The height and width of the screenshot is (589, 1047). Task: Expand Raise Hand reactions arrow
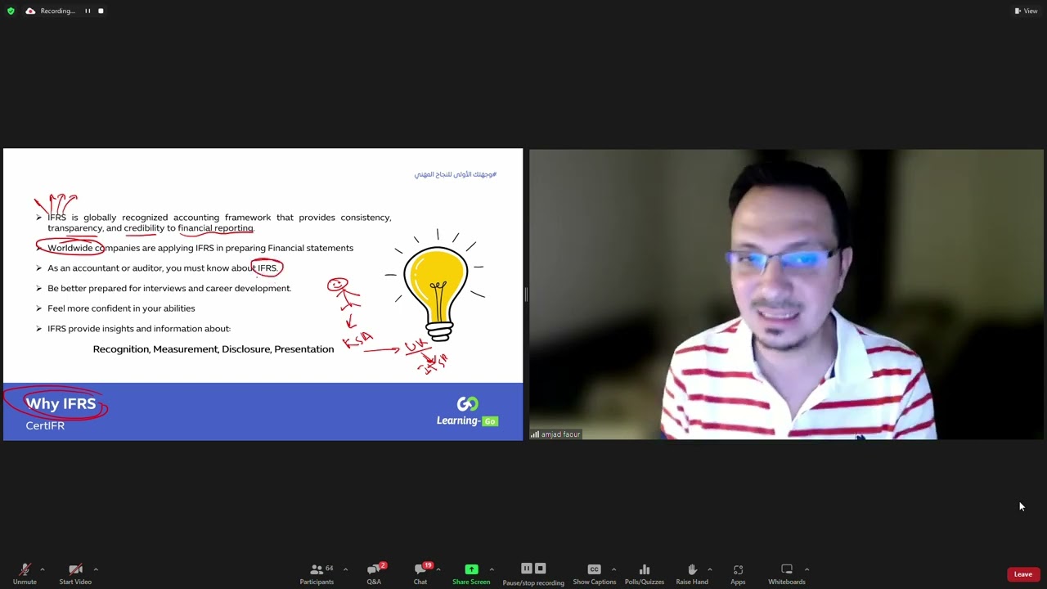pos(709,569)
